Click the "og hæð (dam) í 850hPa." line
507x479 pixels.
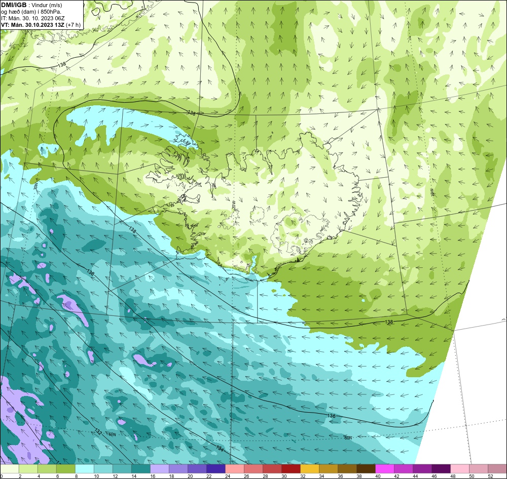31,12
